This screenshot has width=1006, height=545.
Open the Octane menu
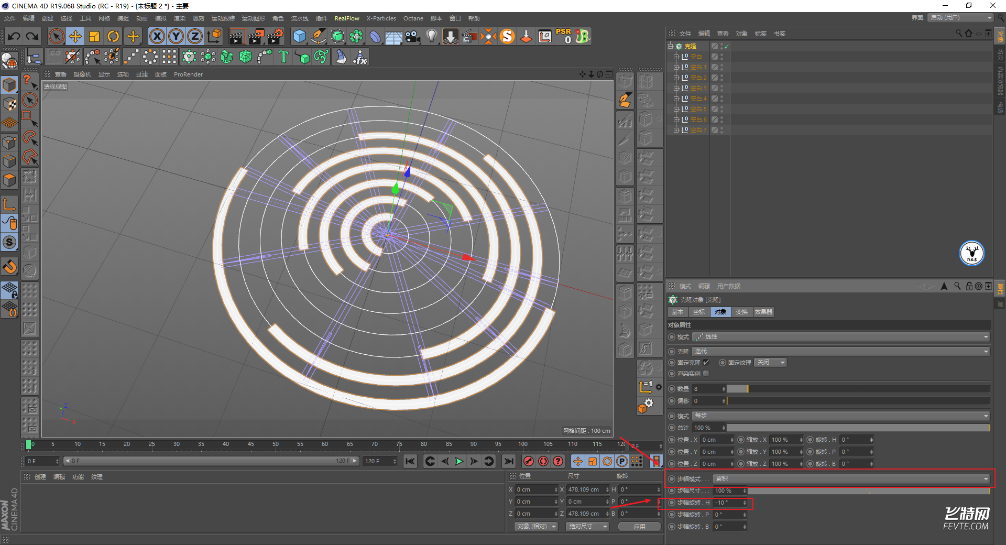(x=413, y=18)
